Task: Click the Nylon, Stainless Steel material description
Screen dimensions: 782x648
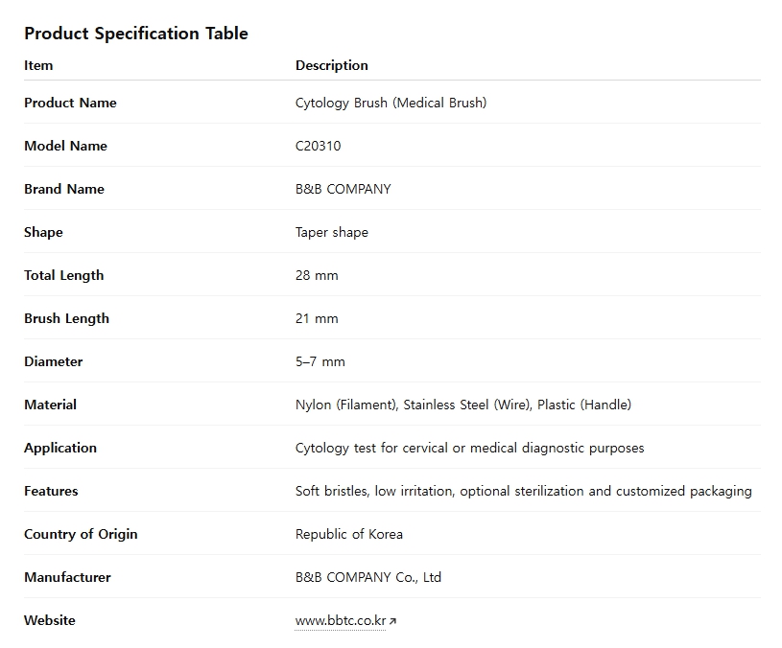Action: 463,405
